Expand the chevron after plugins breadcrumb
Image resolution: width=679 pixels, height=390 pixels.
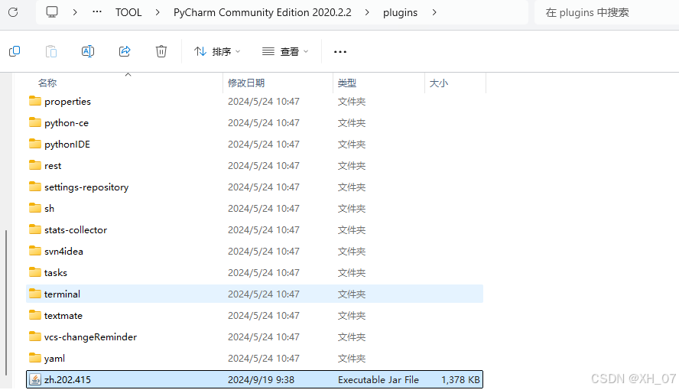(x=434, y=12)
